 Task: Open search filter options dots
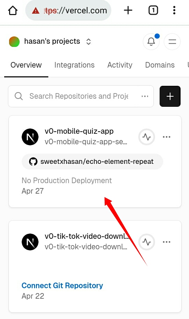point(145,96)
